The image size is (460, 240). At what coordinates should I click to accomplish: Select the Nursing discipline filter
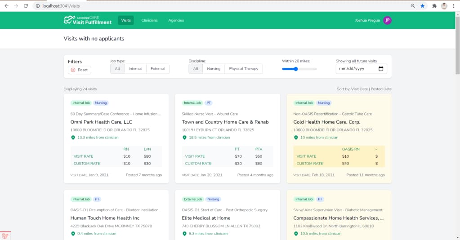pyautogui.click(x=214, y=69)
